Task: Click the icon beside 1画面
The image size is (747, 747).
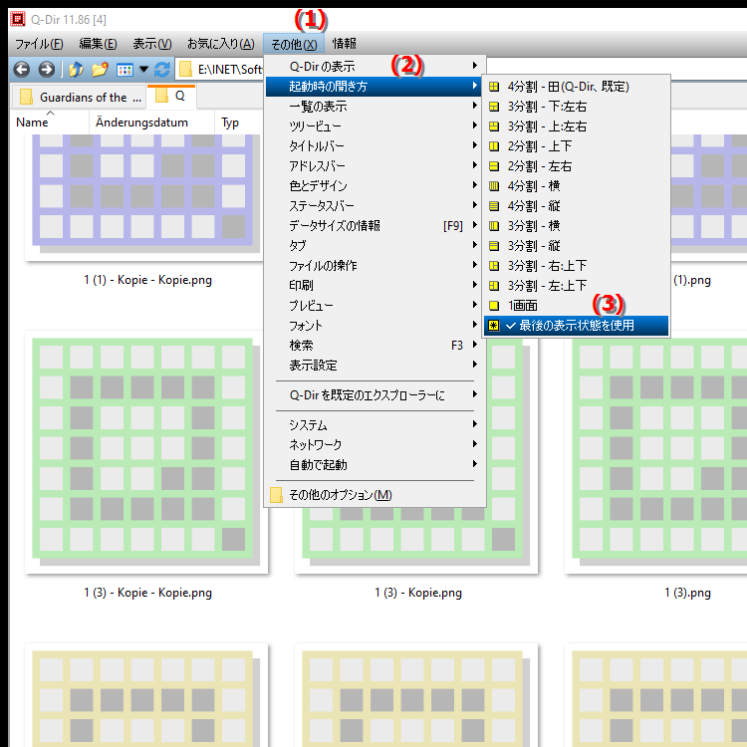Action: 494,306
